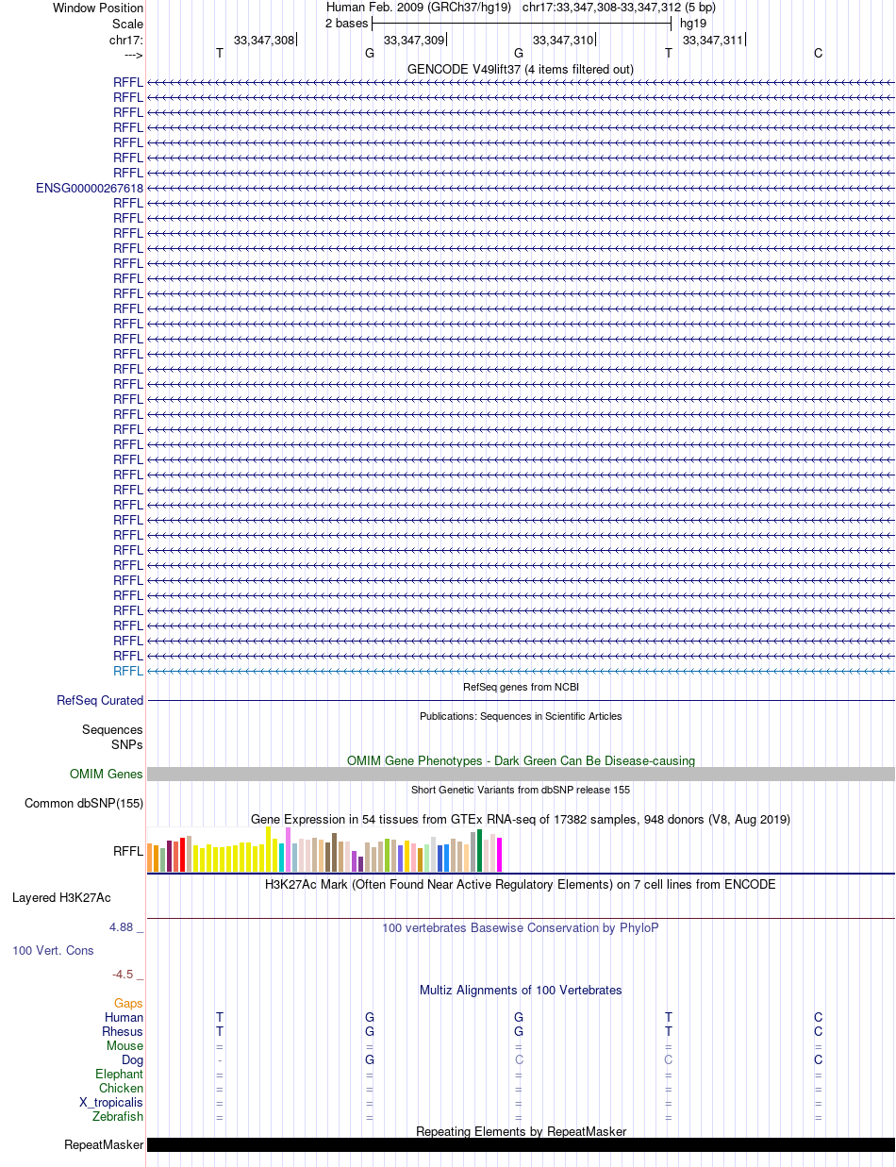Image resolution: width=896 pixels, height=1167 pixels.
Task: Open 'Multiz Alignments of 100 Vertebrates' title
Action: pyautogui.click(x=521, y=991)
